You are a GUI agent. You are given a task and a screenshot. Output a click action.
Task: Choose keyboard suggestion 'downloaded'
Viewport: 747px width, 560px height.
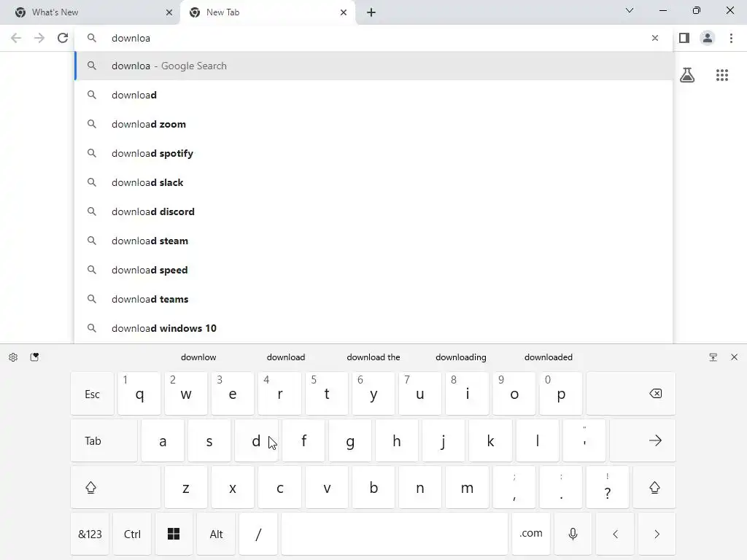(x=549, y=357)
